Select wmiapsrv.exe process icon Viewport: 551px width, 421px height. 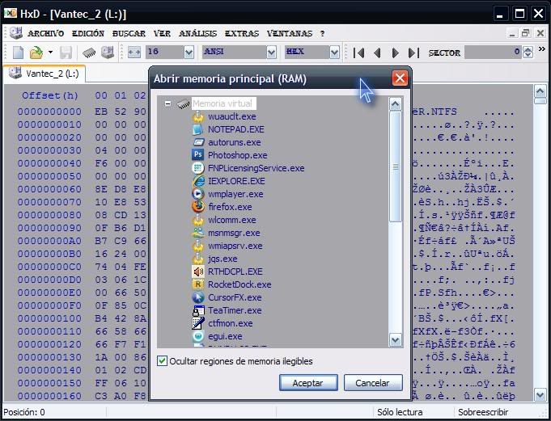(x=198, y=246)
